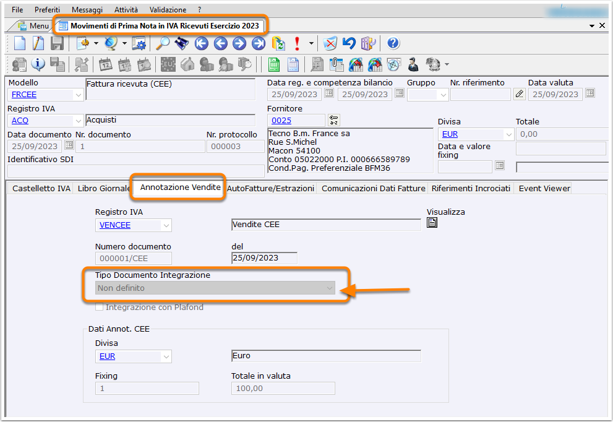
Task: Open calendar picker beside Data valuta
Action: point(590,93)
